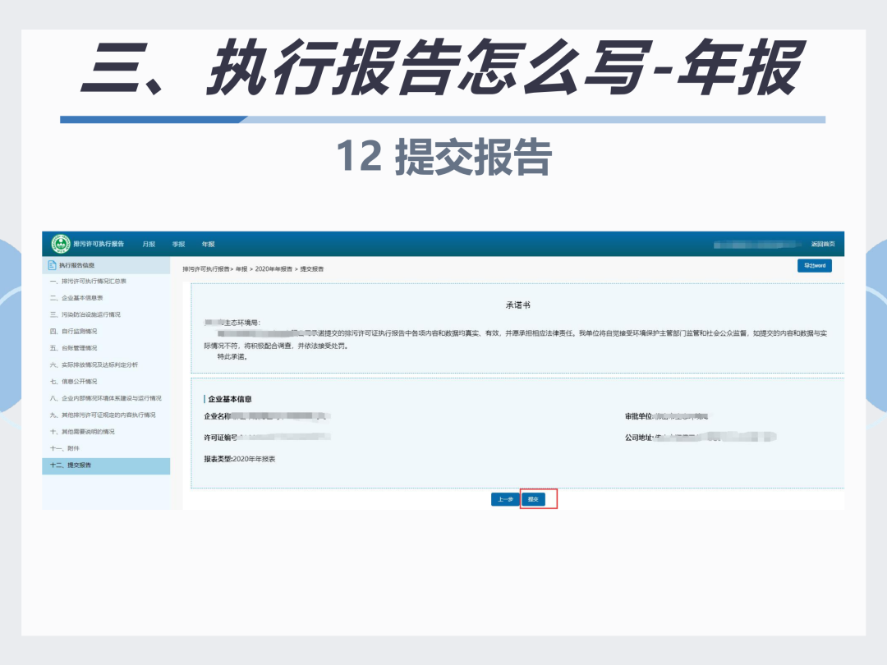
Task: Click the 承诺书 heading text
Action: (x=517, y=305)
